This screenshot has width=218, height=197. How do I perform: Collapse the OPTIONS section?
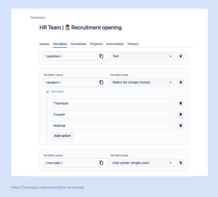click(x=48, y=92)
